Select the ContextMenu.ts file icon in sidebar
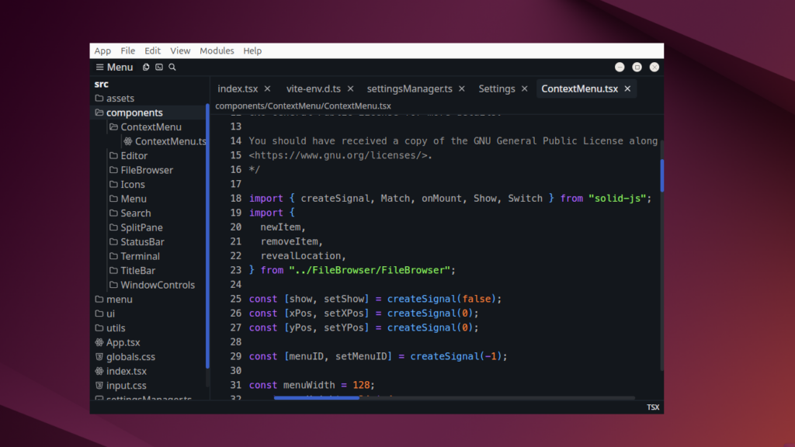 pyautogui.click(x=129, y=141)
